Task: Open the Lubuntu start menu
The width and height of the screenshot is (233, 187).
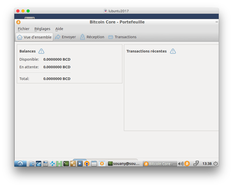Action: point(20,164)
